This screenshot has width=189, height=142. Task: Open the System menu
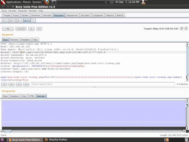click(37, 2)
